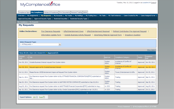Open the Personal Trading tab
The image size is (174, 109).
click(76, 12)
